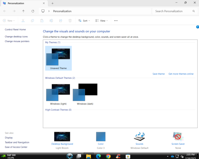Screen dimensions: 199x159
Task: Open Microsoft Store from taskbar
Action: click(128, 156)
